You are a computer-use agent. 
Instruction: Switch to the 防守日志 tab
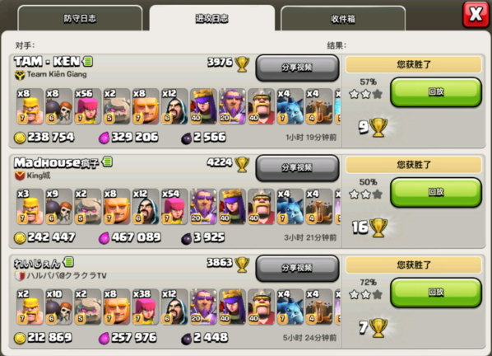pyautogui.click(x=80, y=18)
